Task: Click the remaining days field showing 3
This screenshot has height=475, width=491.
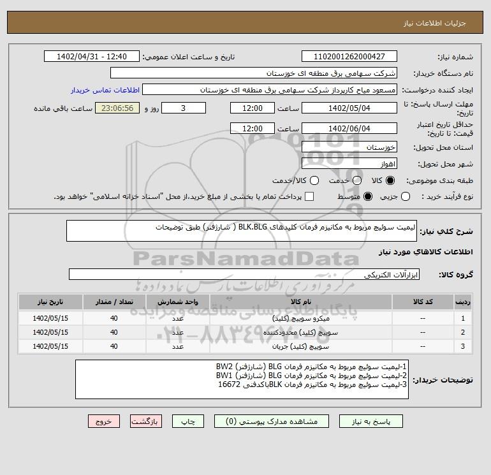Action: (184, 108)
